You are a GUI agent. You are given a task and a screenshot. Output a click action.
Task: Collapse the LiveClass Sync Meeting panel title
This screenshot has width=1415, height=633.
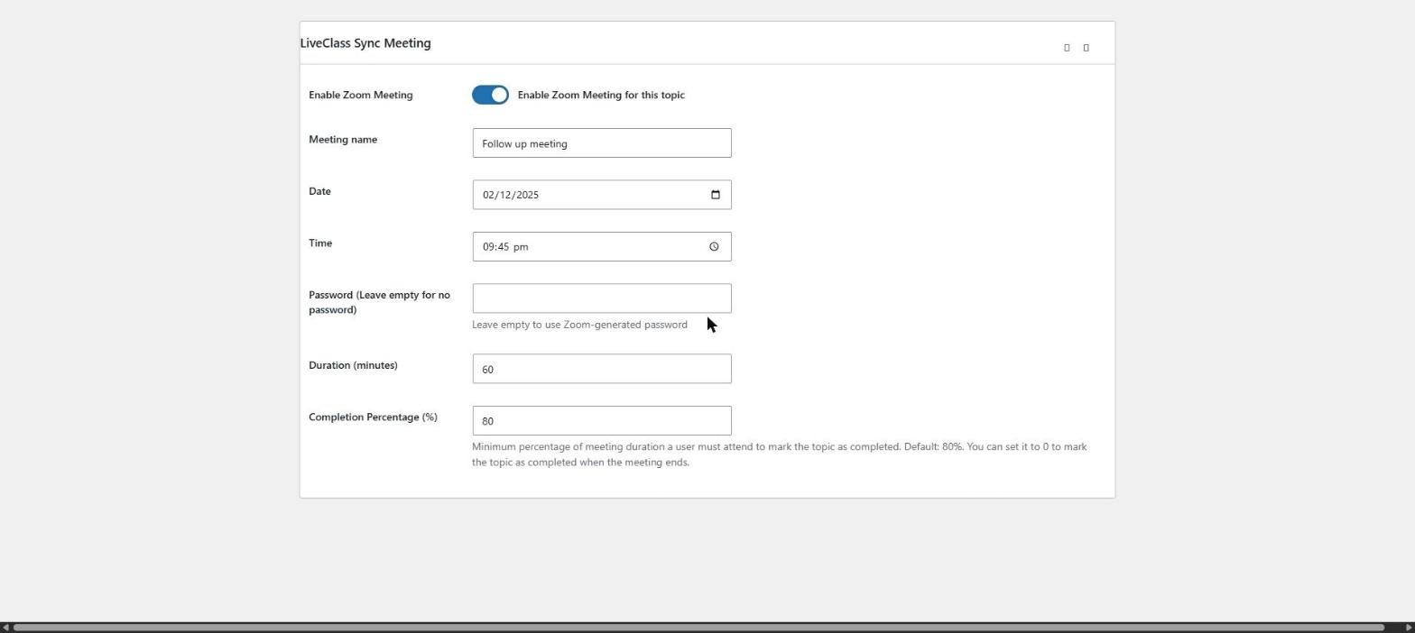pyautogui.click(x=365, y=43)
